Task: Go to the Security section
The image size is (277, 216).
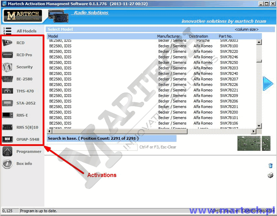Action: [x=24, y=67]
